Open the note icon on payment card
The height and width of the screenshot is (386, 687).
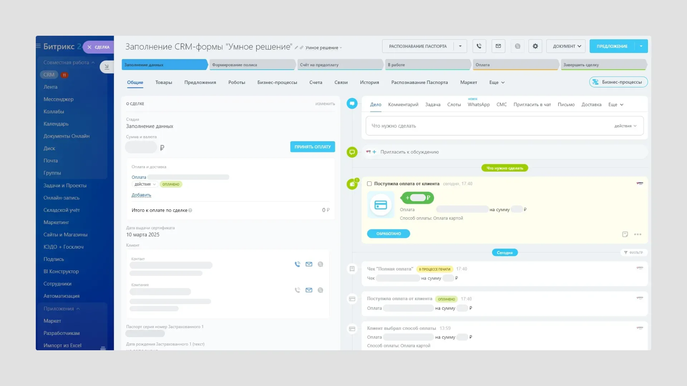(x=625, y=234)
